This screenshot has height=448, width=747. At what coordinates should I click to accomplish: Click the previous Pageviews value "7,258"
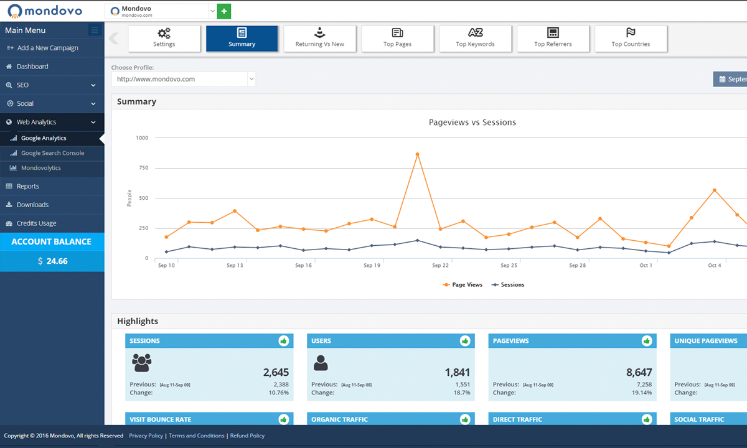(x=644, y=385)
